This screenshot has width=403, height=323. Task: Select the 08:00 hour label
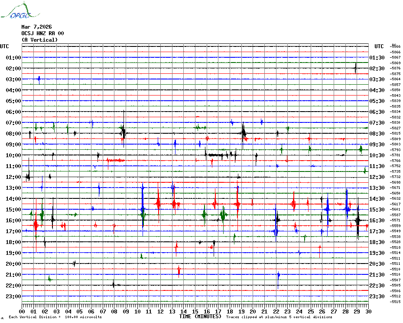pyautogui.click(x=13, y=133)
